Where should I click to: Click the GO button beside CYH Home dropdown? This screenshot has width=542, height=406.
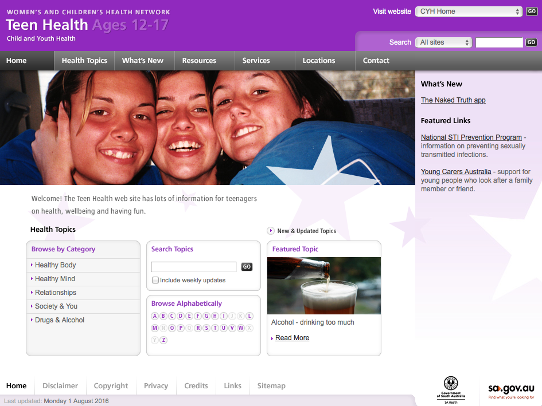click(532, 11)
